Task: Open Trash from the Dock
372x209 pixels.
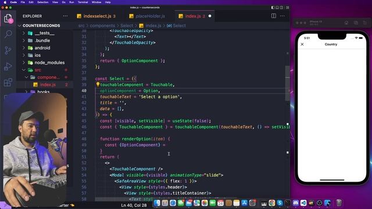Action: [x=339, y=203]
